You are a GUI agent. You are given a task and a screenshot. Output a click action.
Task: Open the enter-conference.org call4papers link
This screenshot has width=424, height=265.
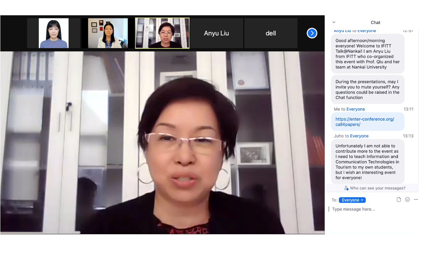click(364, 122)
